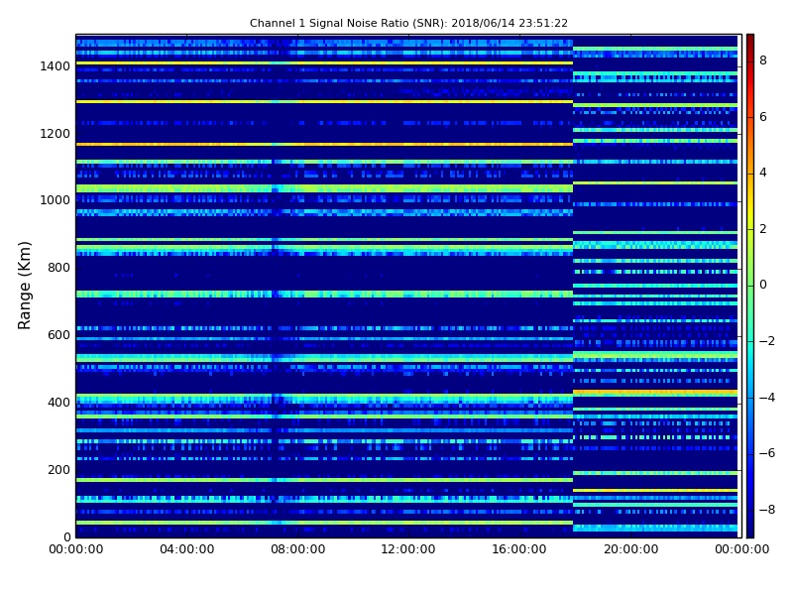Click the 04:00:00 time axis label
Screen dimensions: 793x595
click(186, 549)
